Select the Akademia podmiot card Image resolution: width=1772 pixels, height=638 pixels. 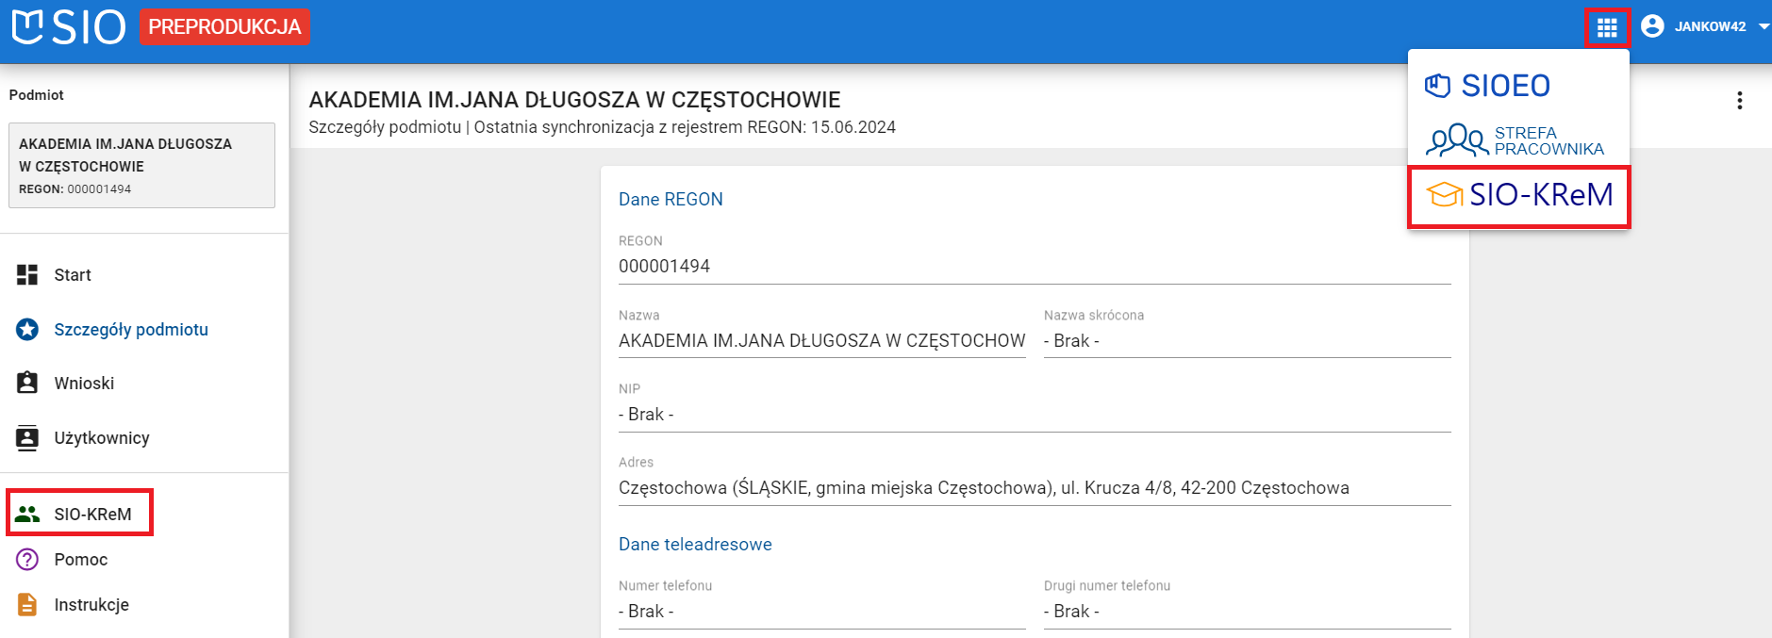(x=141, y=165)
